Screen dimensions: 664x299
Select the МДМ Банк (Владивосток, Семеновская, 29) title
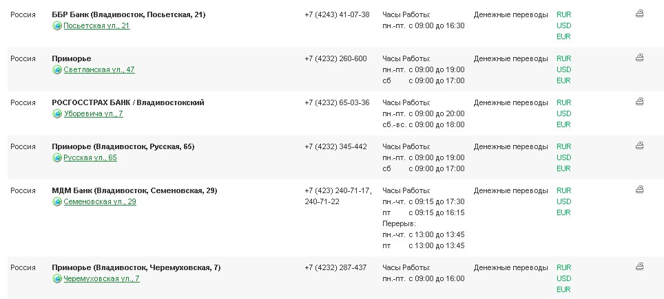tap(134, 190)
